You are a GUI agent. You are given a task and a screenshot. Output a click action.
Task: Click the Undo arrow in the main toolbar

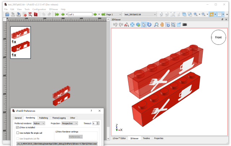pos(44,14)
